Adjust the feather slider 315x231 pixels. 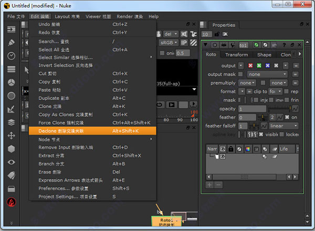(x=262, y=117)
